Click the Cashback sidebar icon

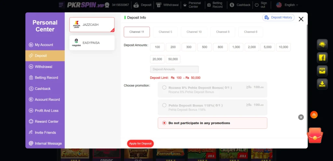pos(31,89)
